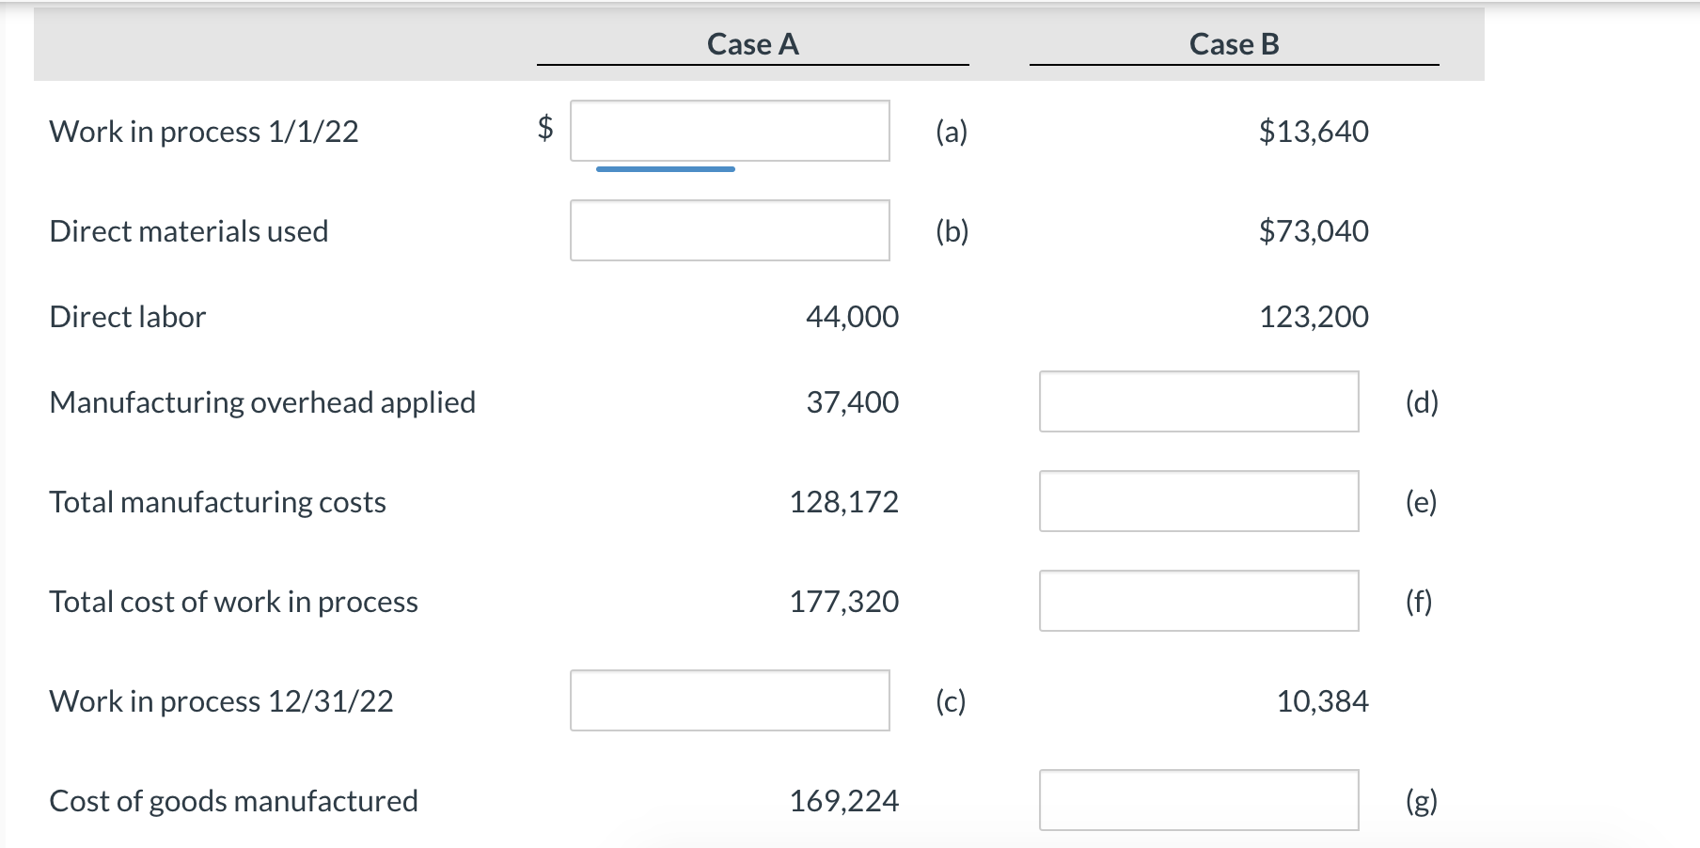1700x848 pixels.
Task: Select the 10,384 Work in process value
Action: pos(1325,700)
